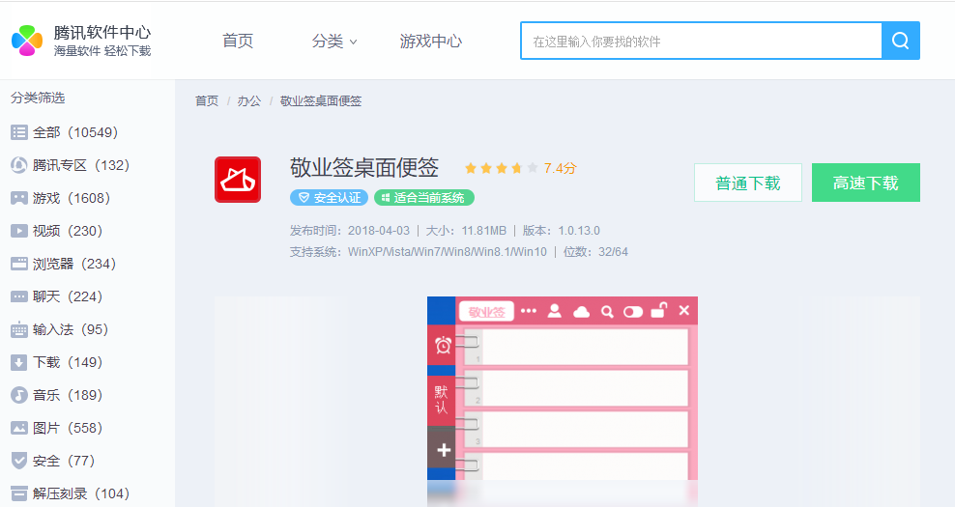Image resolution: width=955 pixels, height=507 pixels.
Task: Click the 敬业签桌面便签 breadcrumb text
Action: 321,101
